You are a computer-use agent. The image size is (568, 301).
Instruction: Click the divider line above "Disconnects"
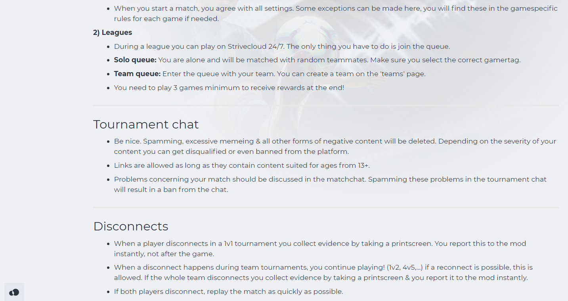click(x=326, y=207)
